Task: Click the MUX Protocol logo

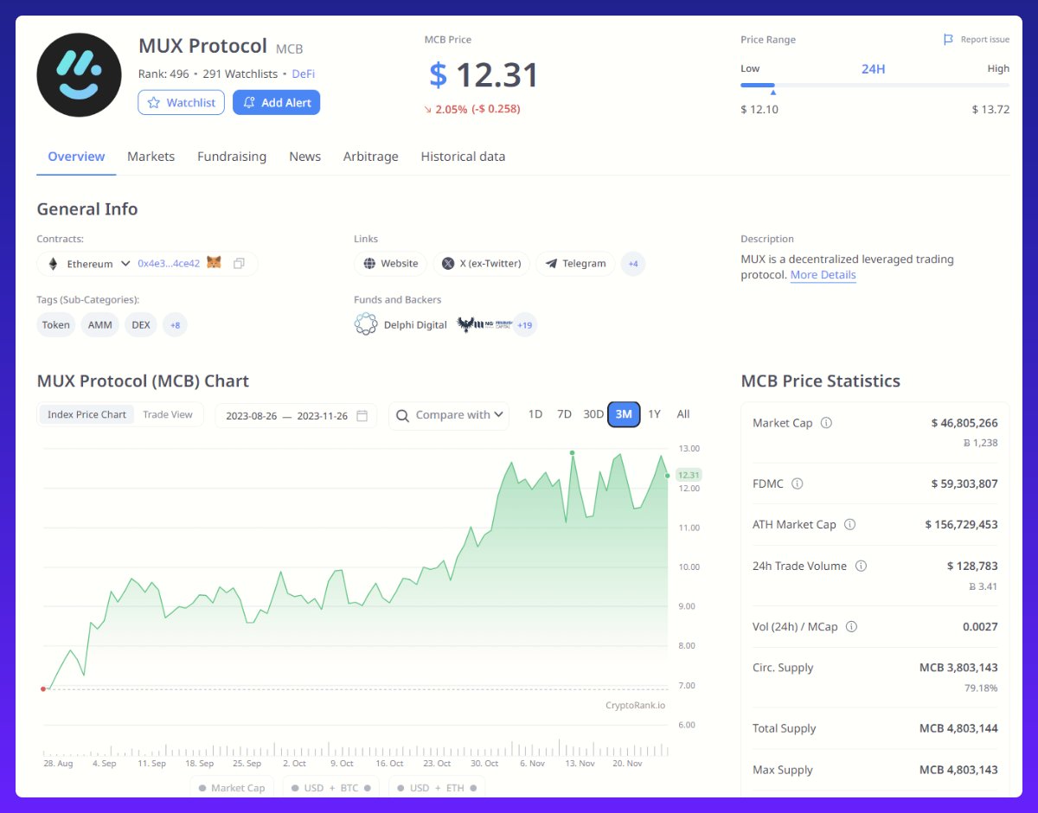Action: pos(79,75)
